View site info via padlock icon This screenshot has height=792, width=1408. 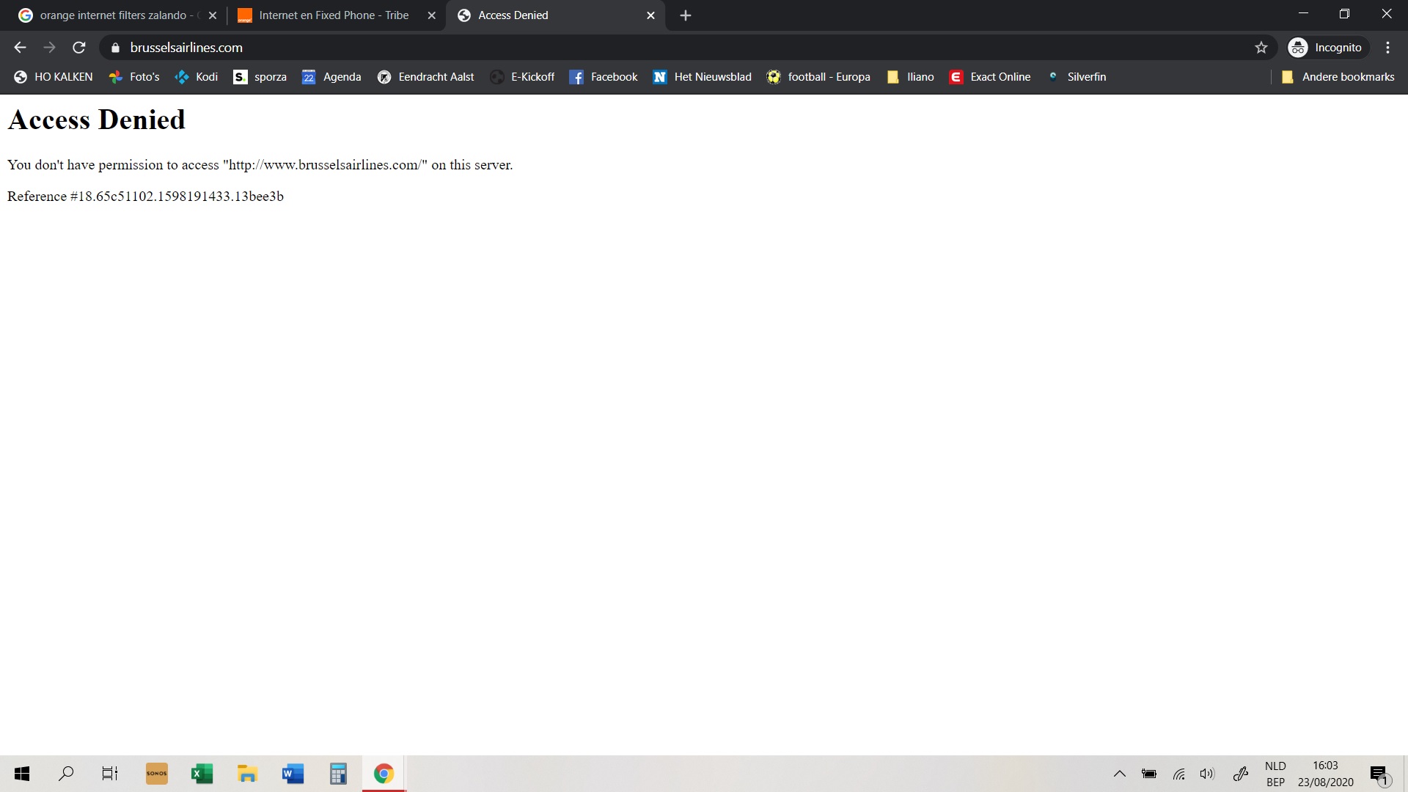(x=114, y=48)
